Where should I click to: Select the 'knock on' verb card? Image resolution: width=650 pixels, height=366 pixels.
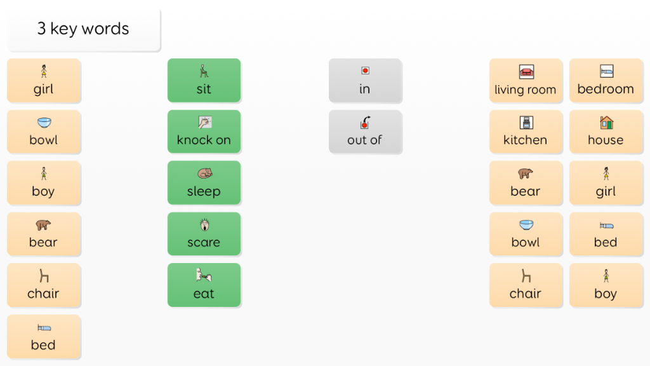[x=204, y=132]
